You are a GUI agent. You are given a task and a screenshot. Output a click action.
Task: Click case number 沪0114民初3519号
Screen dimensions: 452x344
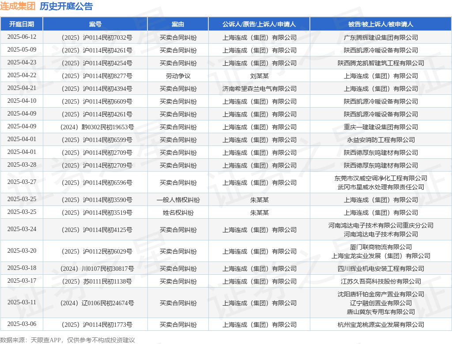tap(97, 213)
